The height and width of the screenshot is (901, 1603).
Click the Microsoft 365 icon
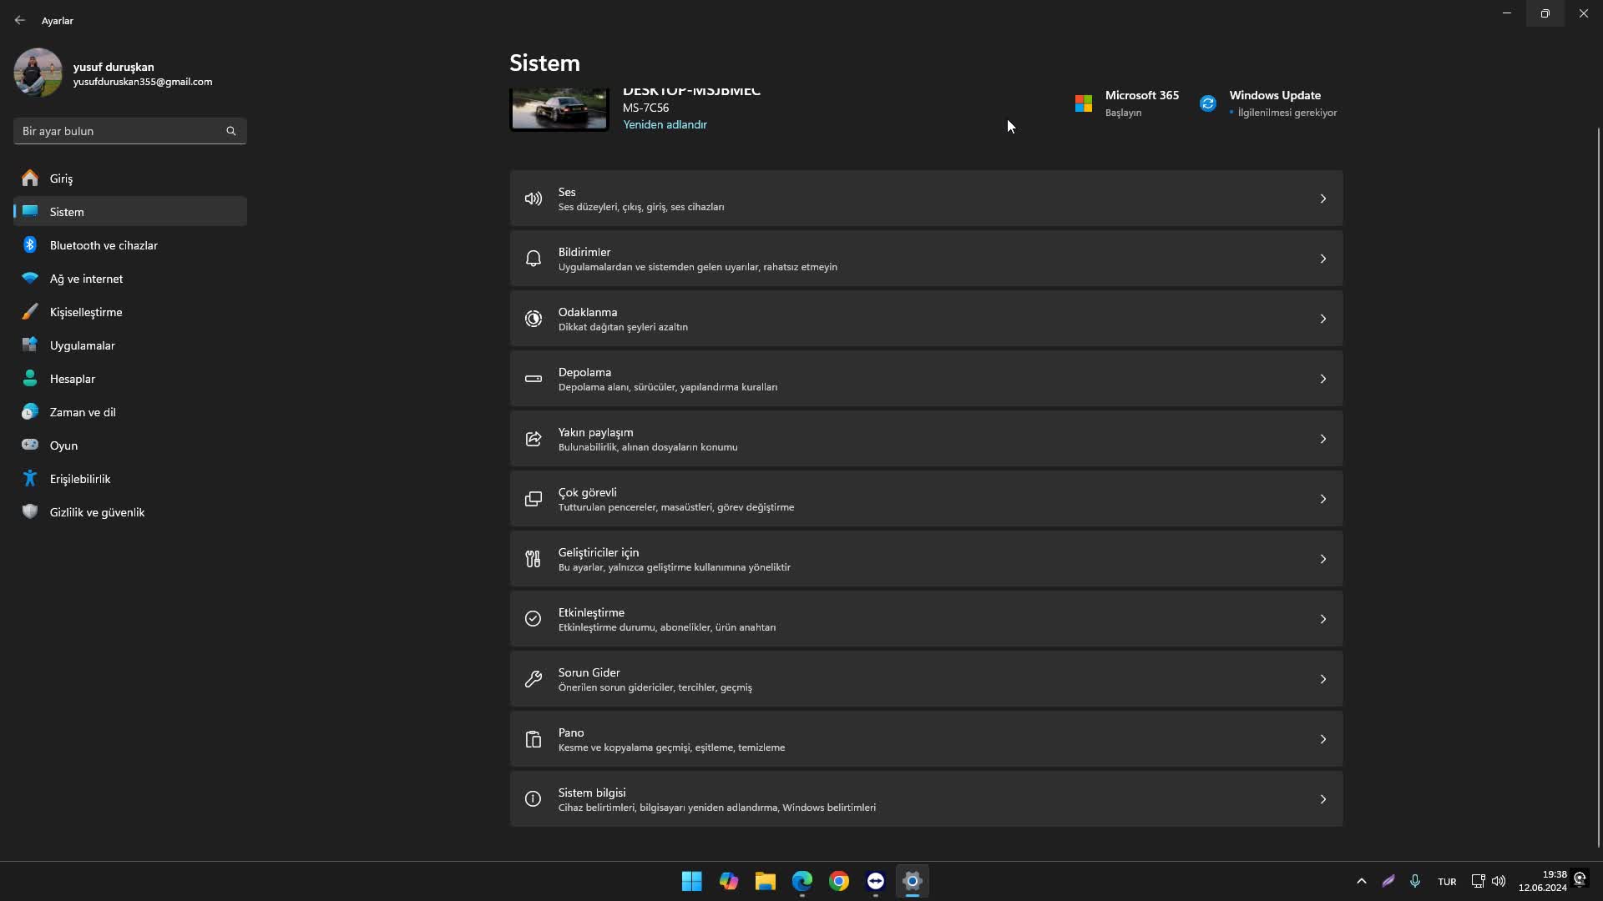[x=1083, y=103]
